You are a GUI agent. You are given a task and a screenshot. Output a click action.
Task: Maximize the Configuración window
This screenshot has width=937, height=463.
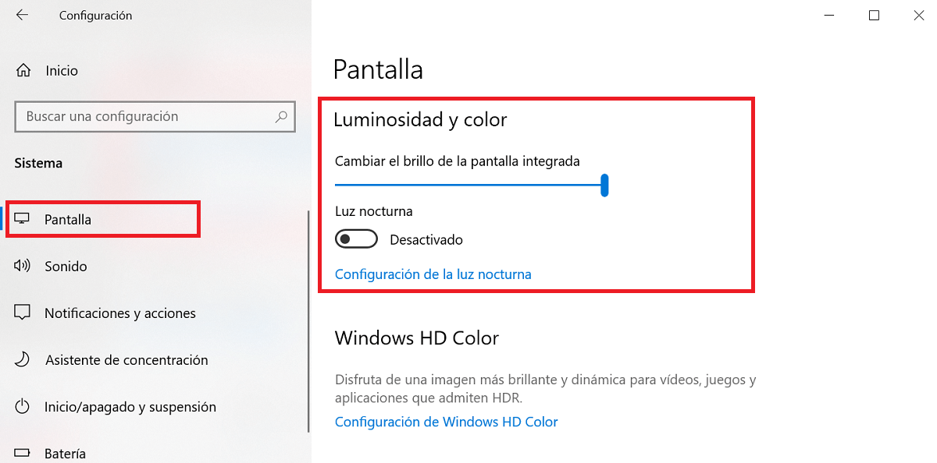click(x=875, y=15)
